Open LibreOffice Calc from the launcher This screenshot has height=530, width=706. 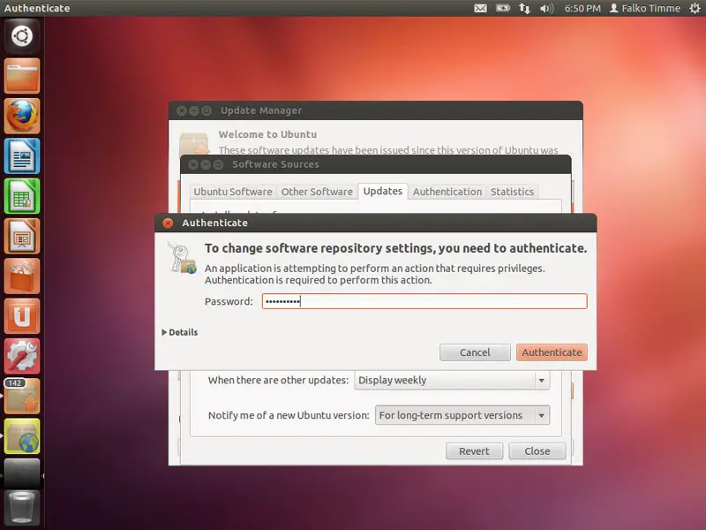(x=21, y=196)
